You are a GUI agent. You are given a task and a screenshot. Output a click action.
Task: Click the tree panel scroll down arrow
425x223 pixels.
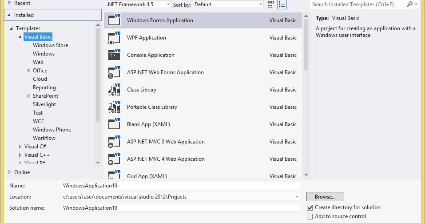click(98, 163)
